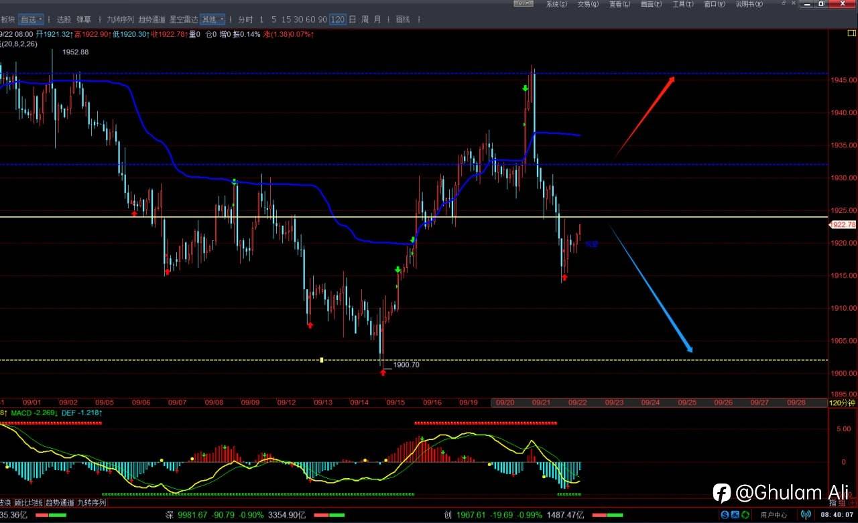The image size is (858, 523).
Task: Select the 1-minute period
Action: pos(261,19)
